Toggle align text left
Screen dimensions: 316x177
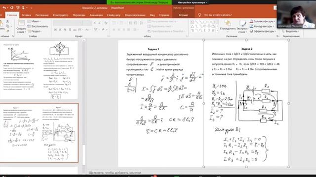(x=114, y=29)
